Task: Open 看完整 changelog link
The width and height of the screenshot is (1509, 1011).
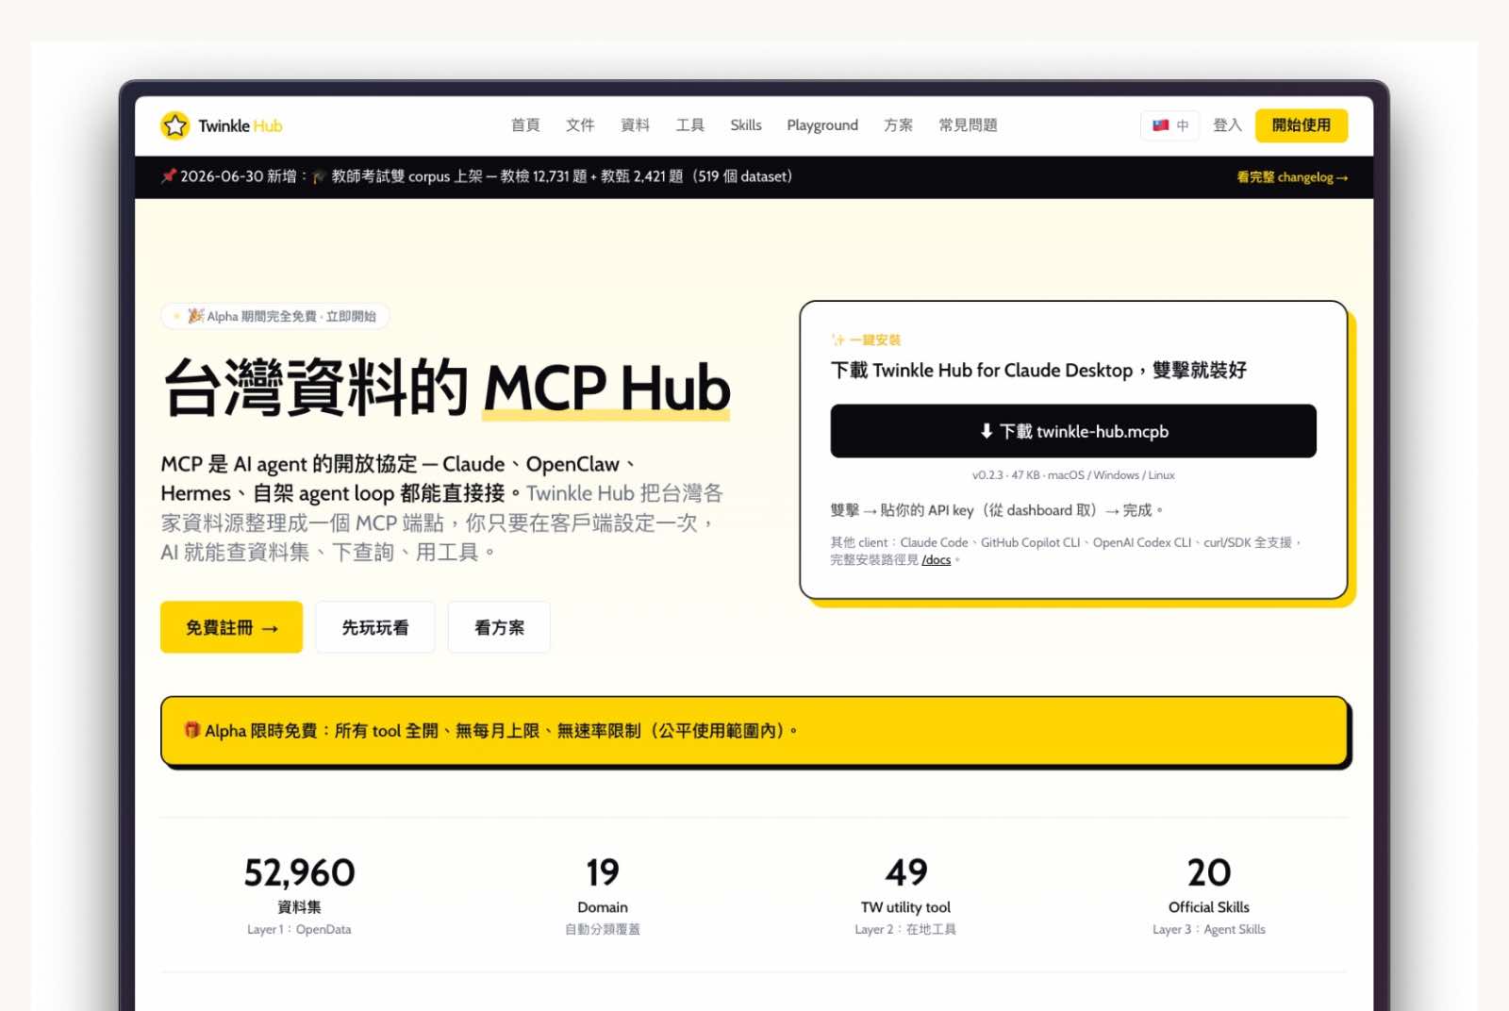Action: pyautogui.click(x=1292, y=177)
